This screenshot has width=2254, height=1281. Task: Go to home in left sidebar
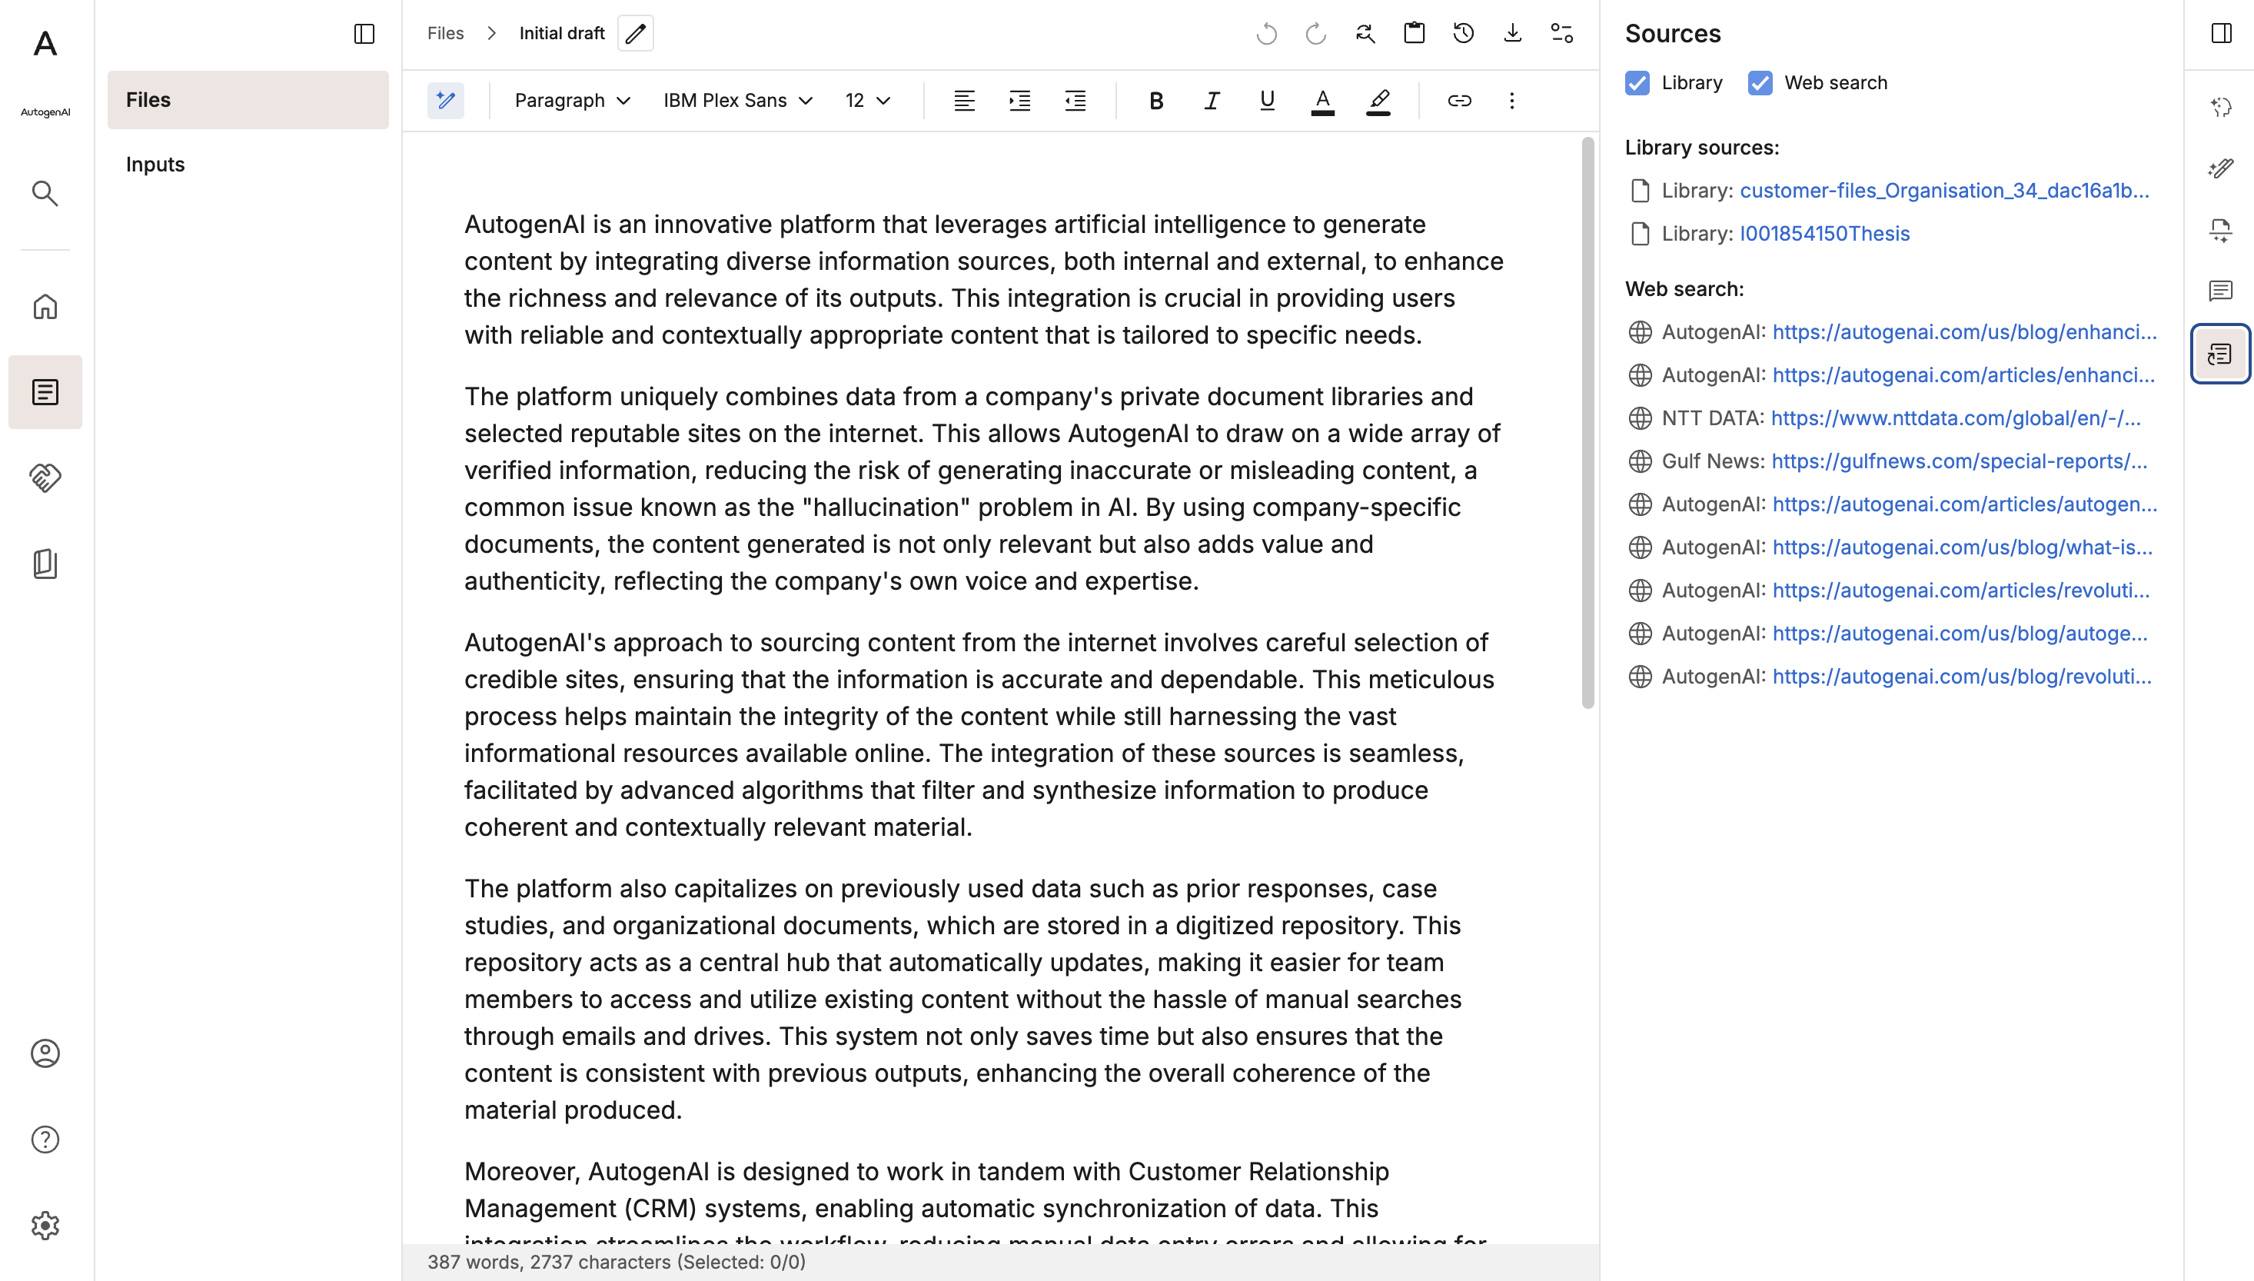(45, 306)
